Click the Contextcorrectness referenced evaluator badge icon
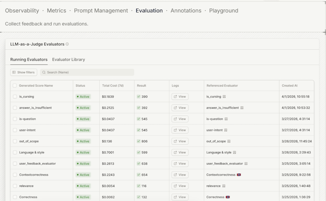This screenshot has height=201, width=326. (239, 175)
